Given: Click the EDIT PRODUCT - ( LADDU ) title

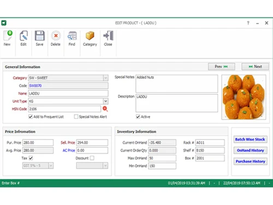Looking at the screenshot, I should (x=136, y=23).
